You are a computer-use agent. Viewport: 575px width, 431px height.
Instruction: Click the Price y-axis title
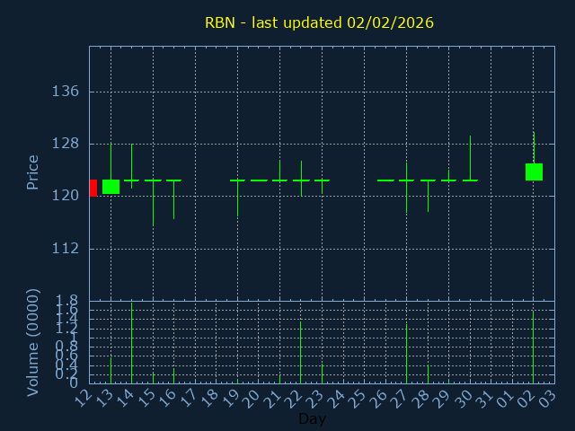coord(33,172)
